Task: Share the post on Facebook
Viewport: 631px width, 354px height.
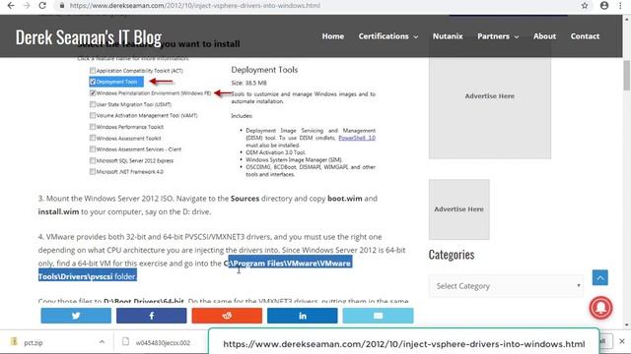Action: click(x=151, y=316)
